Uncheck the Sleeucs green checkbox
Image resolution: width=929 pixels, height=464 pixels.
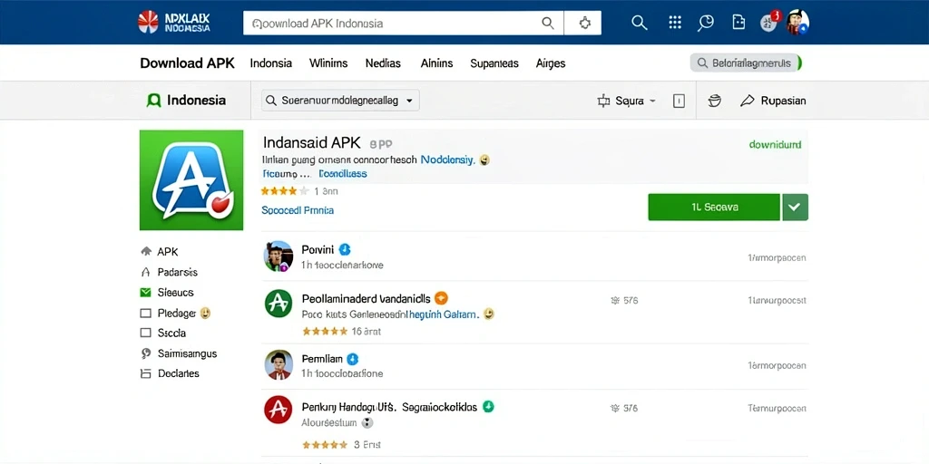pyautogui.click(x=146, y=293)
